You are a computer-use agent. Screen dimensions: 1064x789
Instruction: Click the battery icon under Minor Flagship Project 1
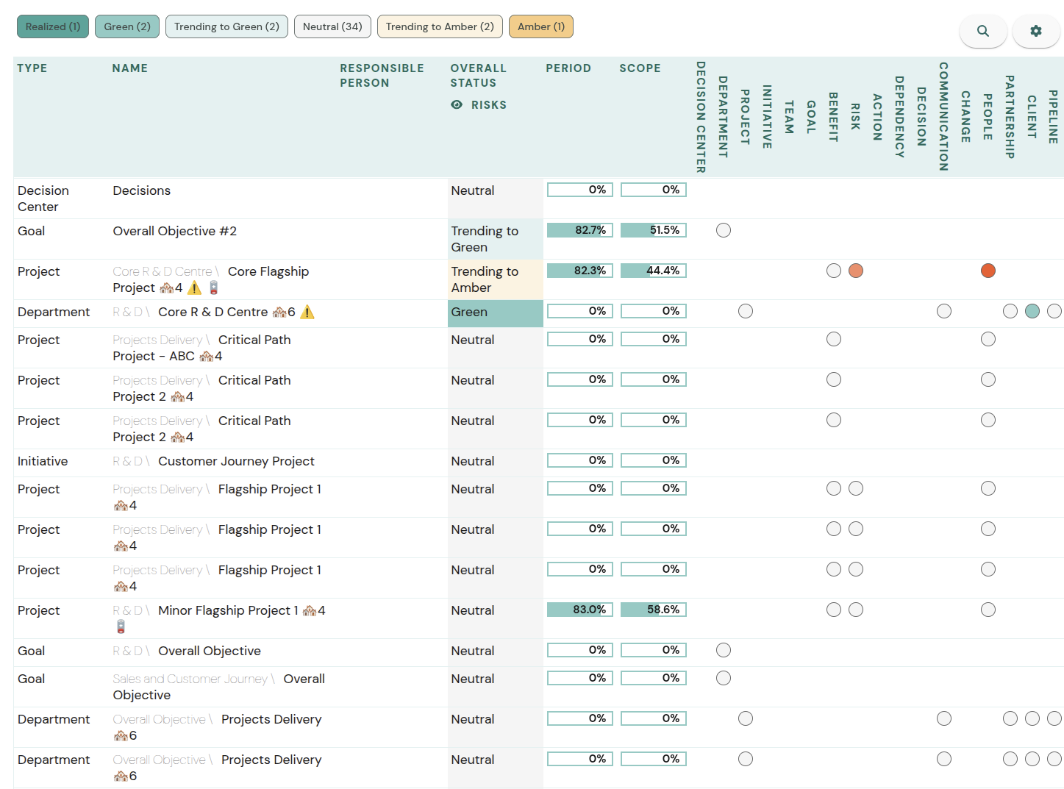coord(121,626)
